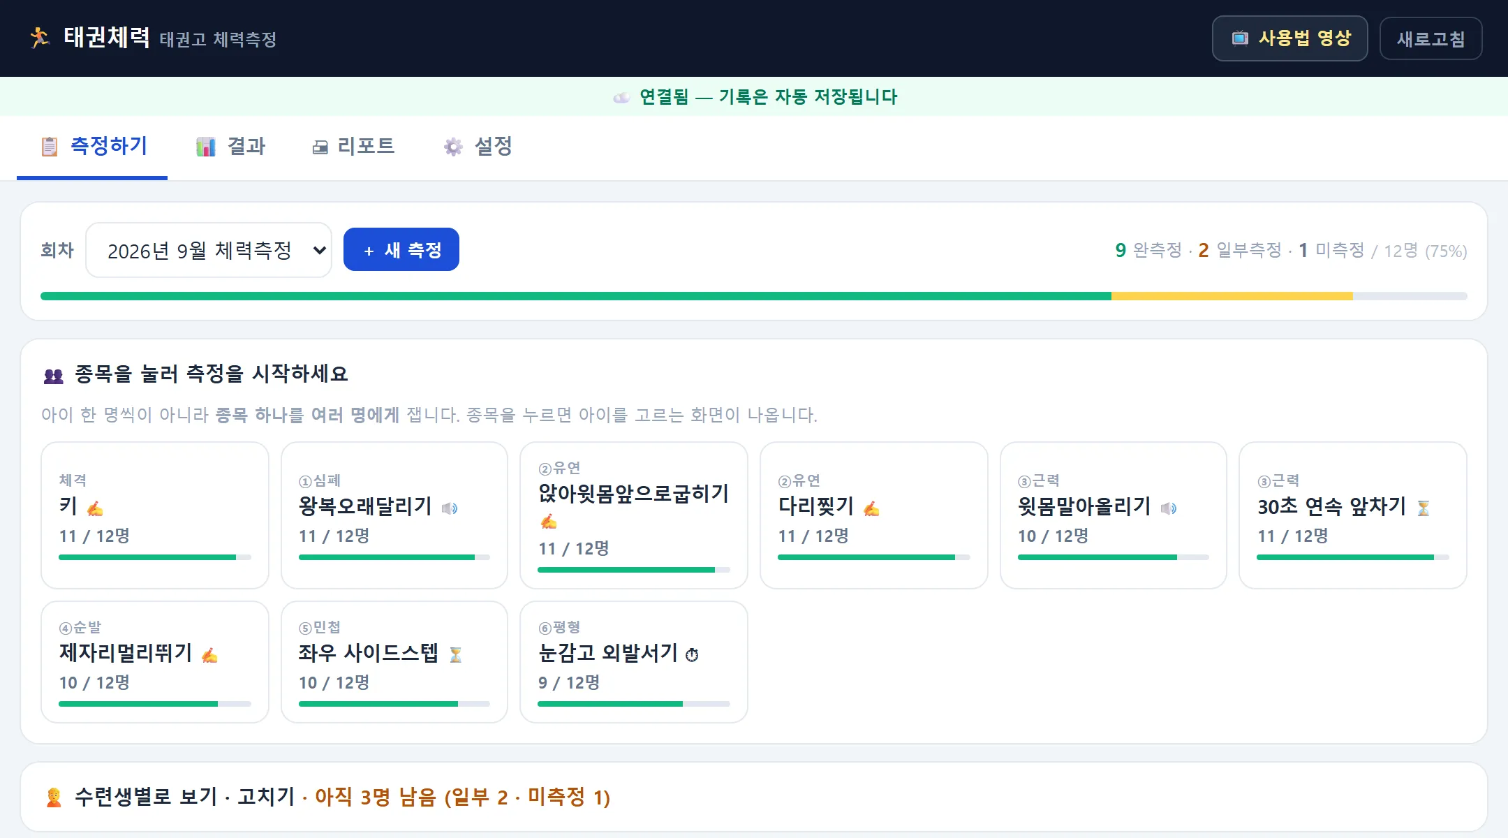Click the speaker icon next to 윗몸말아올리기
This screenshot has width=1508, height=838.
[x=1169, y=508]
